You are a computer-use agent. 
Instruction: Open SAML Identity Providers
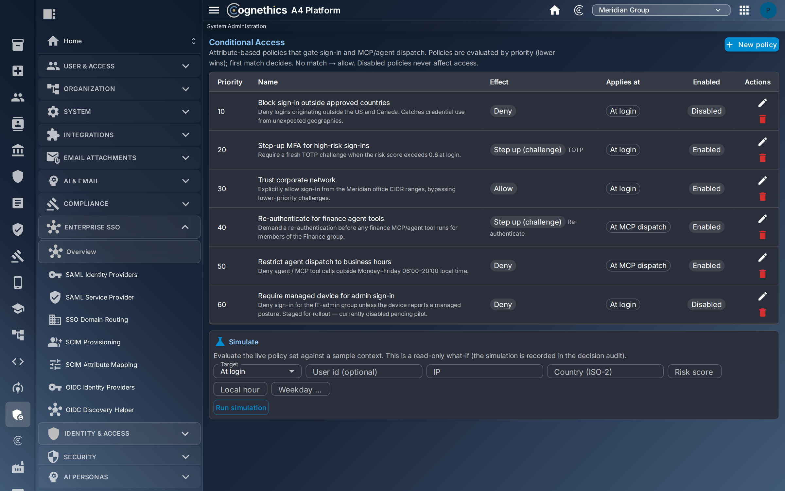pyautogui.click(x=119, y=275)
